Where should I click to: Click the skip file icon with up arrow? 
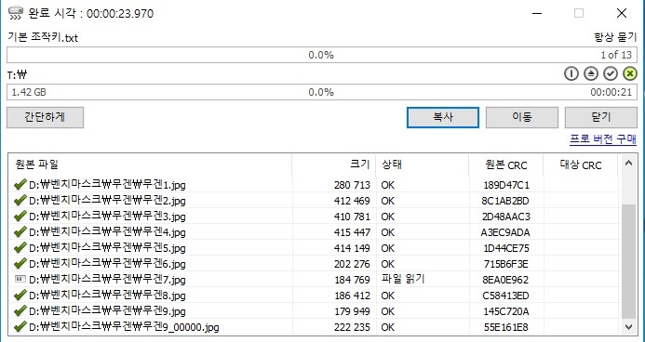click(591, 74)
